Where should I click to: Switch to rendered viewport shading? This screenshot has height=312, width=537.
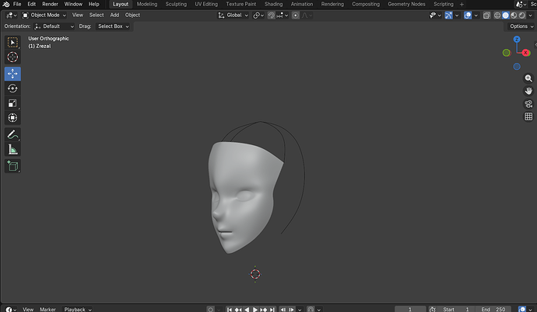522,16
